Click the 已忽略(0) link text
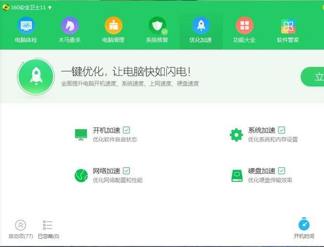The height and width of the screenshot is (247, 324). (x=49, y=236)
